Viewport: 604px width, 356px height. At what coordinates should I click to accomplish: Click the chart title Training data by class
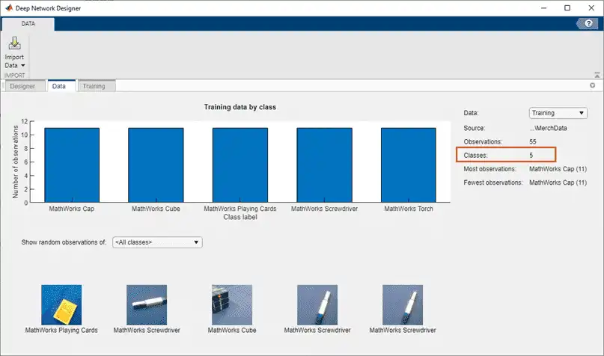240,107
